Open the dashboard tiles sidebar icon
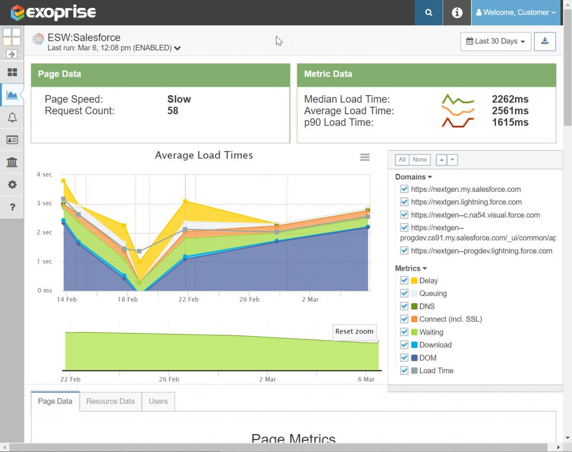 pyautogui.click(x=12, y=72)
